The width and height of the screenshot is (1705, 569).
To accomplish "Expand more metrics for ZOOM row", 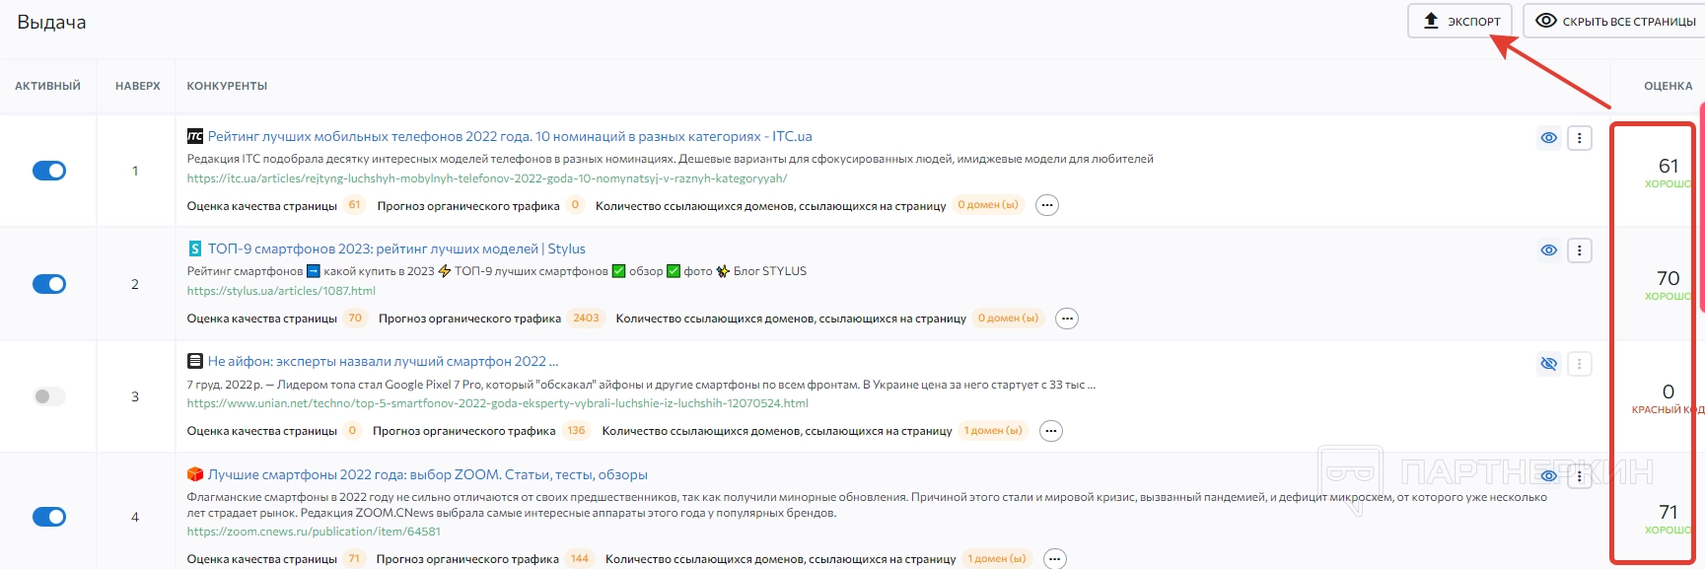I will [1055, 559].
